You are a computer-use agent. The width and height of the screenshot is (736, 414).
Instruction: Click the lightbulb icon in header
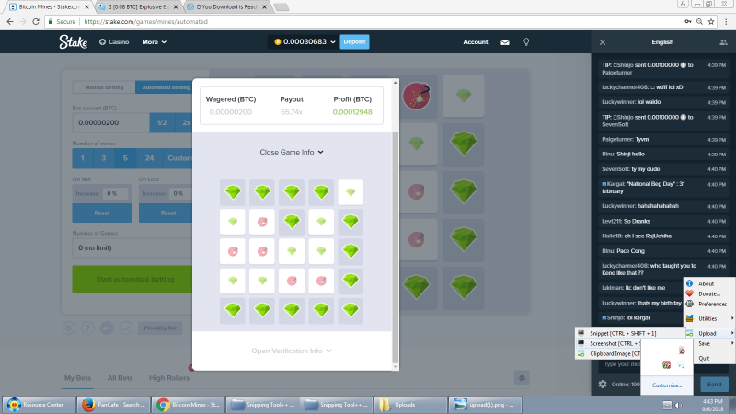pyautogui.click(x=526, y=41)
